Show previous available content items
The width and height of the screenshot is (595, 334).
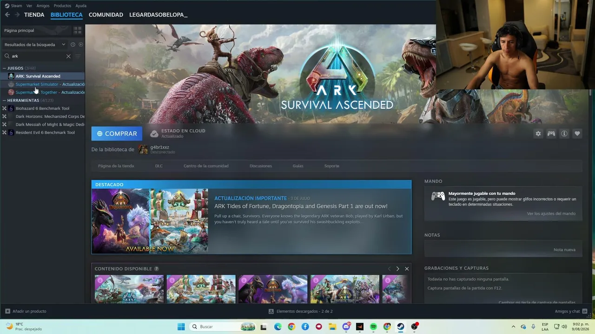(389, 269)
